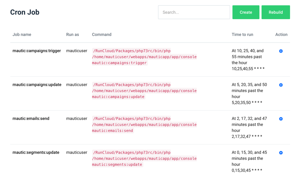This screenshot has height=181, width=300.
Task: Click the Time to run column header
Action: (x=242, y=35)
